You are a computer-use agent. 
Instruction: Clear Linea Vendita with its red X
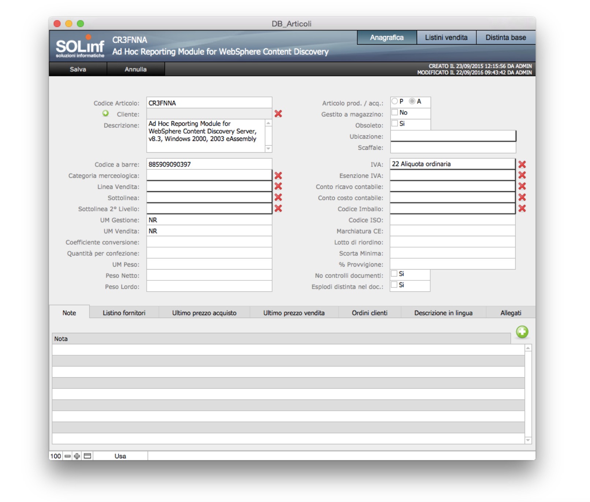point(278,187)
